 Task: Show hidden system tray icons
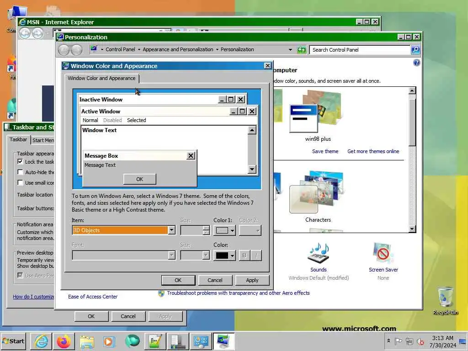click(x=388, y=341)
